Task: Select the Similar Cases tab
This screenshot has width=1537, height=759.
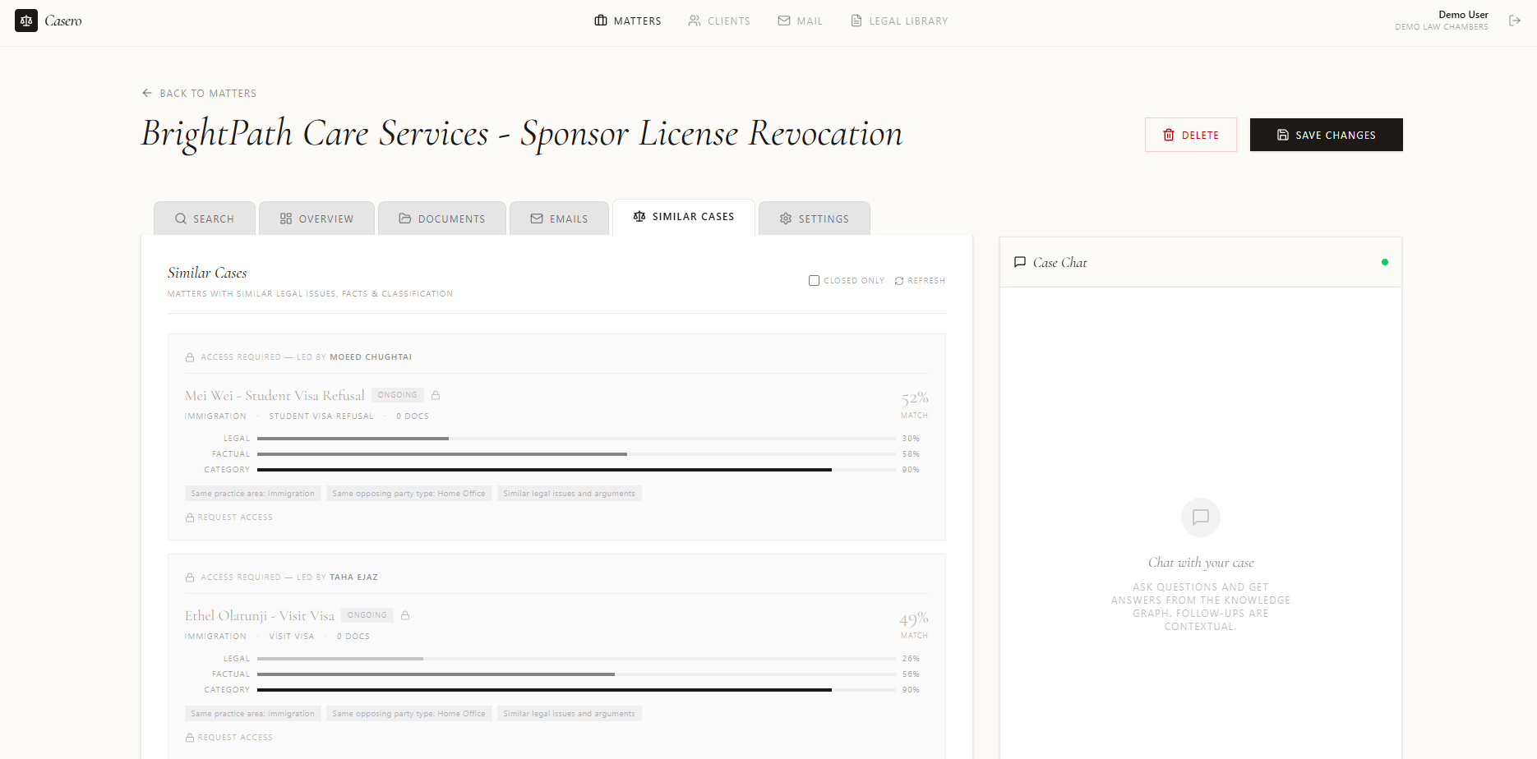Action: coord(684,217)
